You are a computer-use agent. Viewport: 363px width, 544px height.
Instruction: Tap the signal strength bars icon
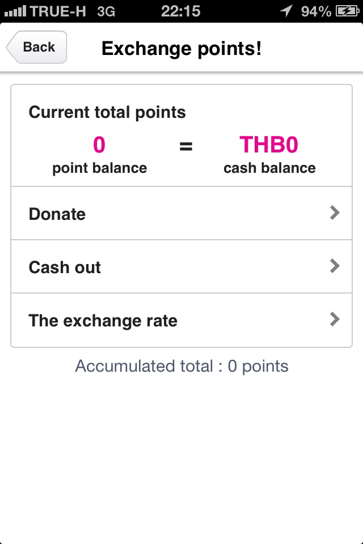click(x=15, y=11)
